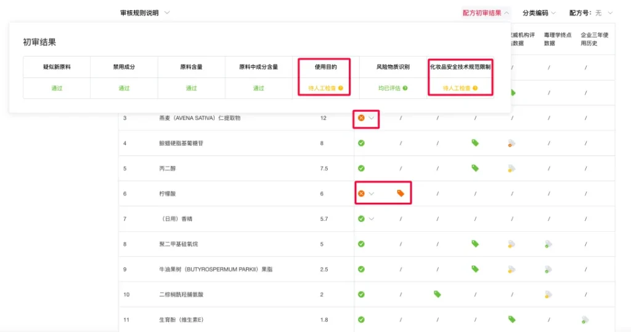The height and width of the screenshot is (332, 631).
Task: Expand the chevron in the 燕麦 extract row
Action: point(372,117)
